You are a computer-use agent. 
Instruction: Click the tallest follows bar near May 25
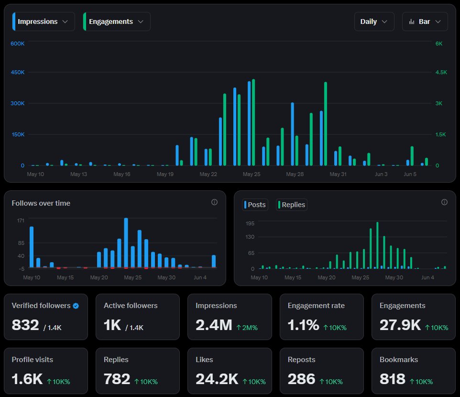[x=126, y=243]
